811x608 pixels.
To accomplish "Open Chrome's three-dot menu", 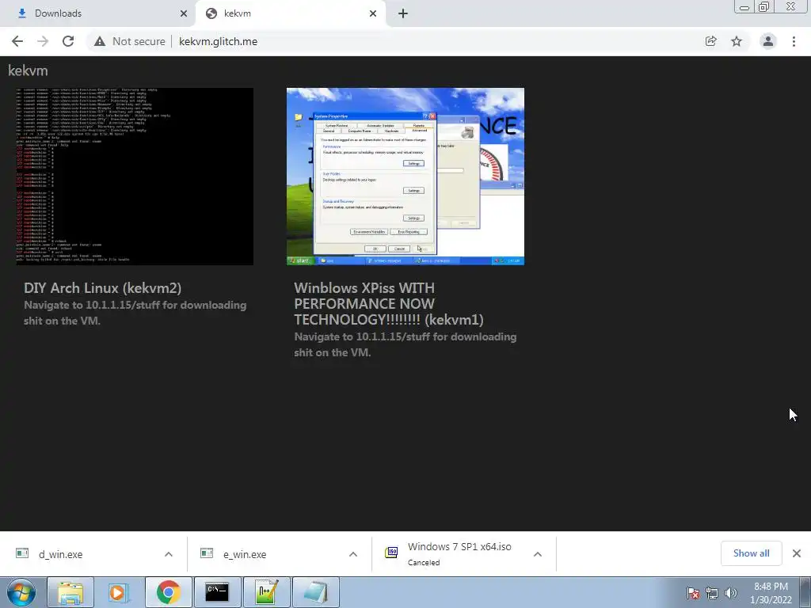I will click(x=794, y=41).
